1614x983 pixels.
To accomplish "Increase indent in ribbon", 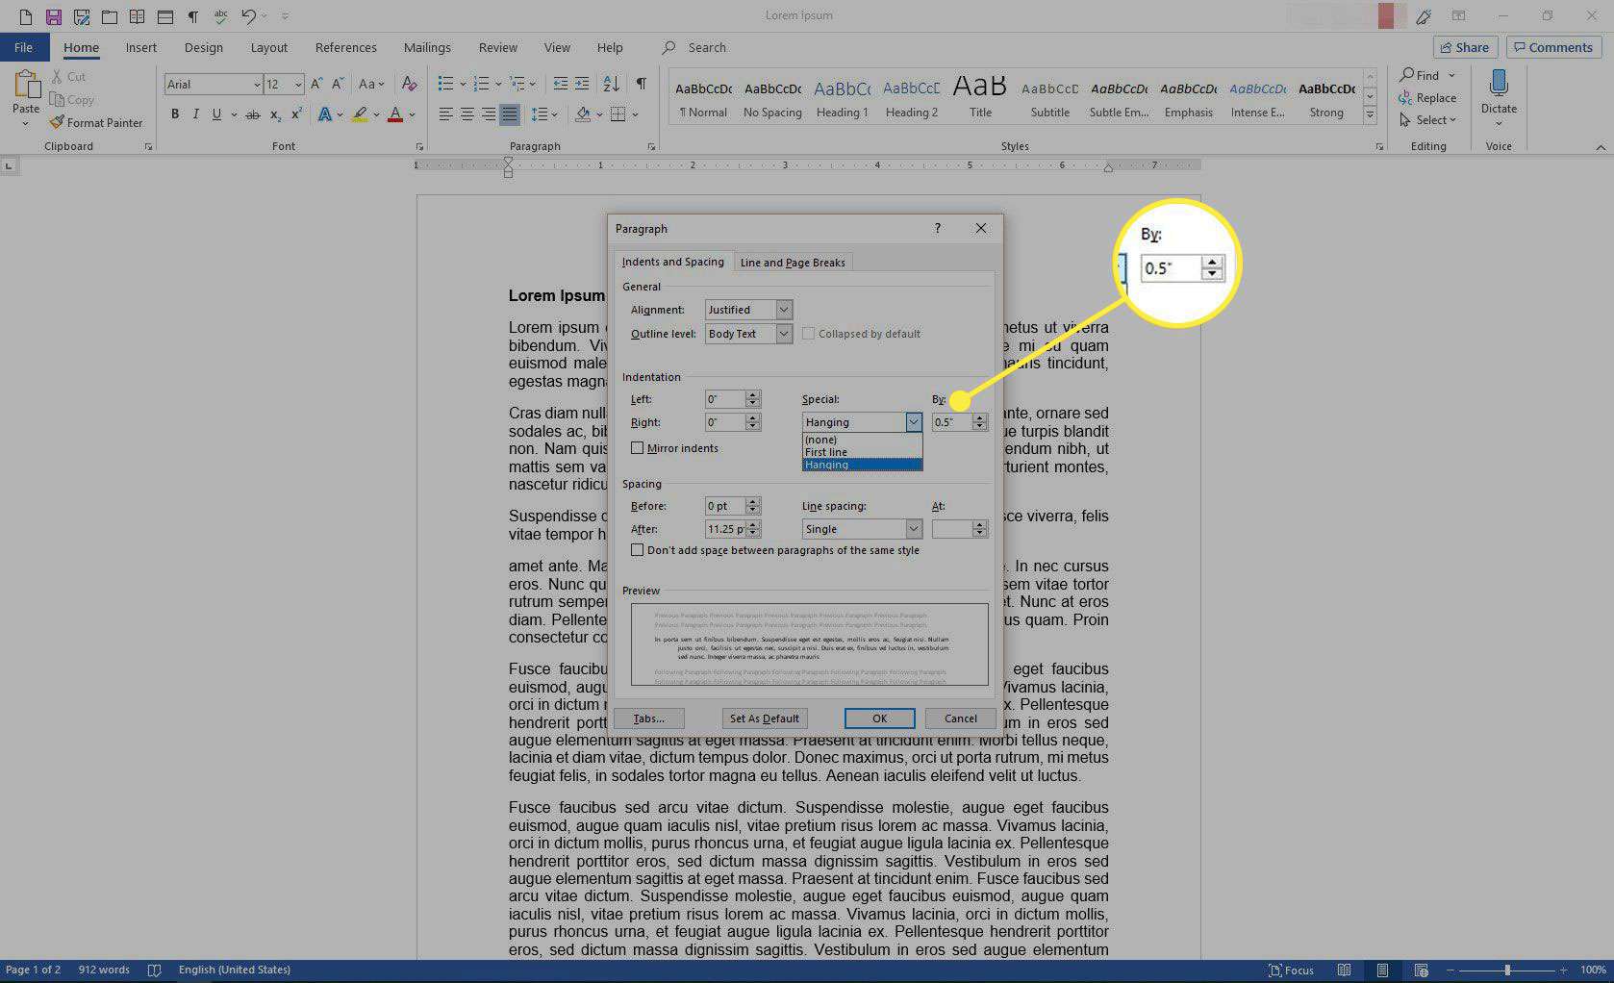I will [x=583, y=85].
